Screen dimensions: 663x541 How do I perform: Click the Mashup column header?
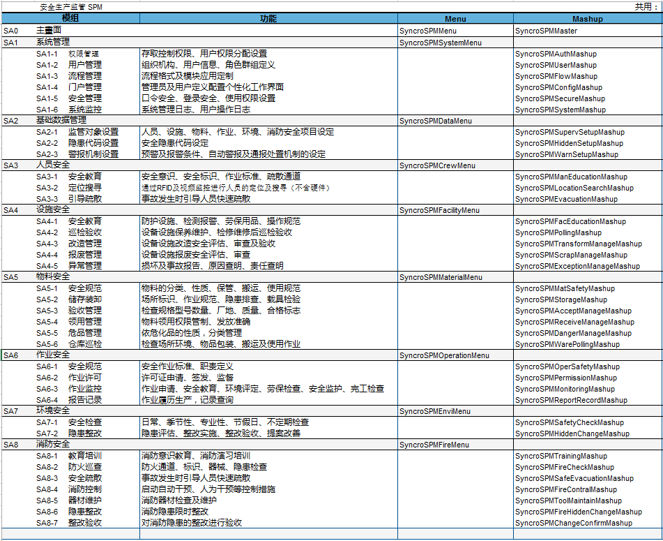[x=588, y=19]
